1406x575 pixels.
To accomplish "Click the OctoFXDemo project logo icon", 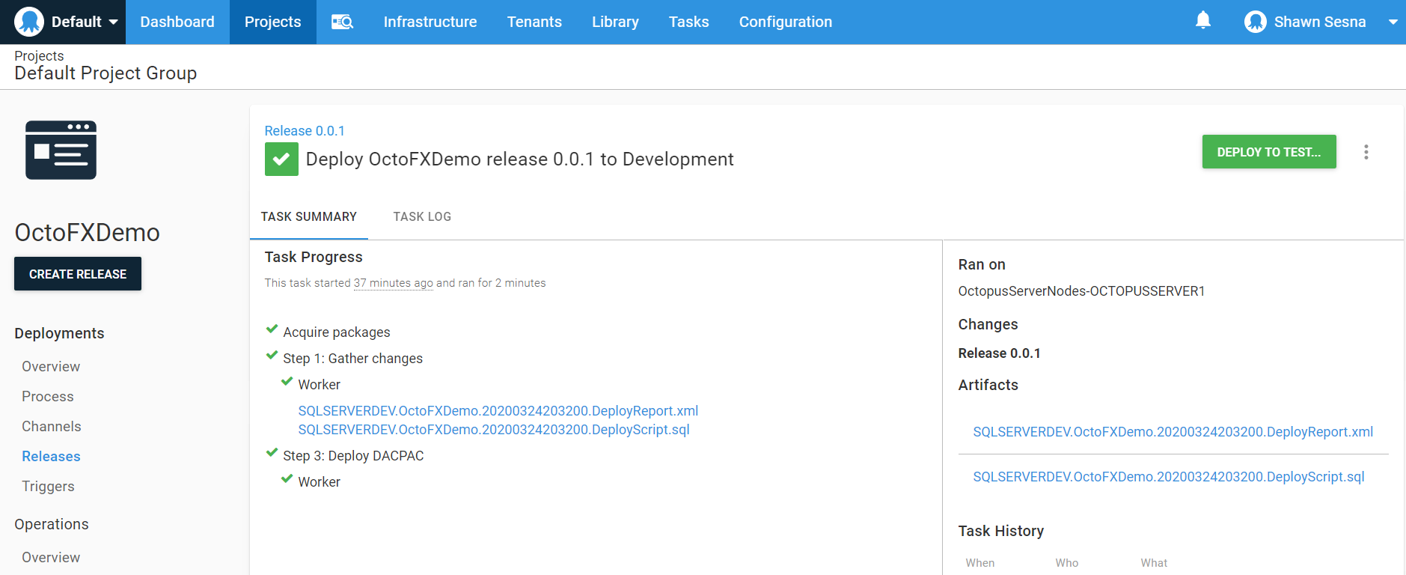I will 61,150.
